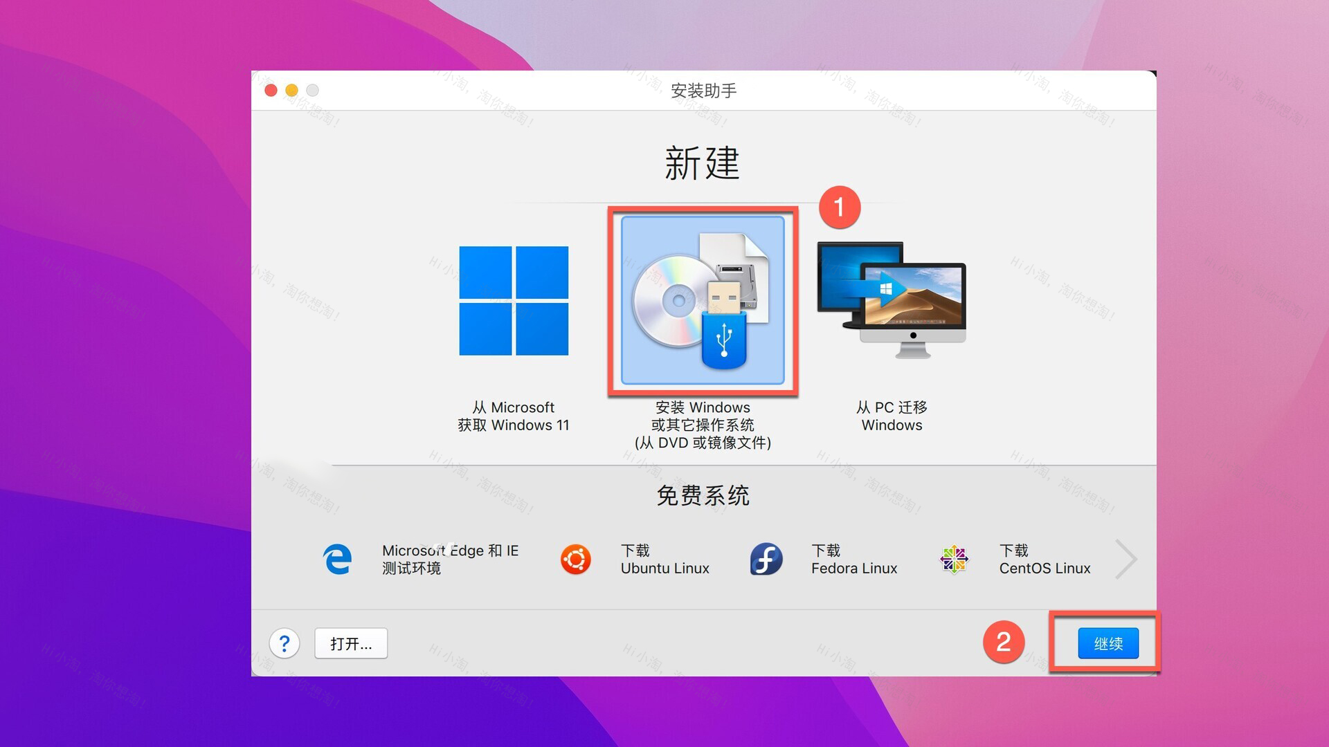The width and height of the screenshot is (1329, 747).
Task: Click the 安装 Windows 或其它操作系统 label
Action: click(x=703, y=425)
